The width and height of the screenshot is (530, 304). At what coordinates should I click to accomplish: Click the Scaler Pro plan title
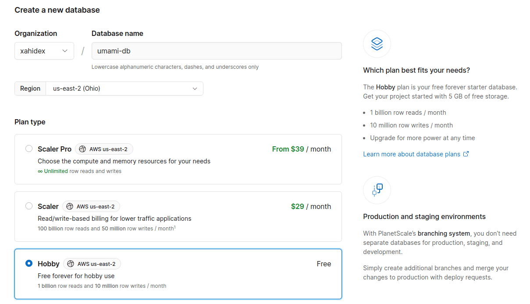click(x=54, y=149)
